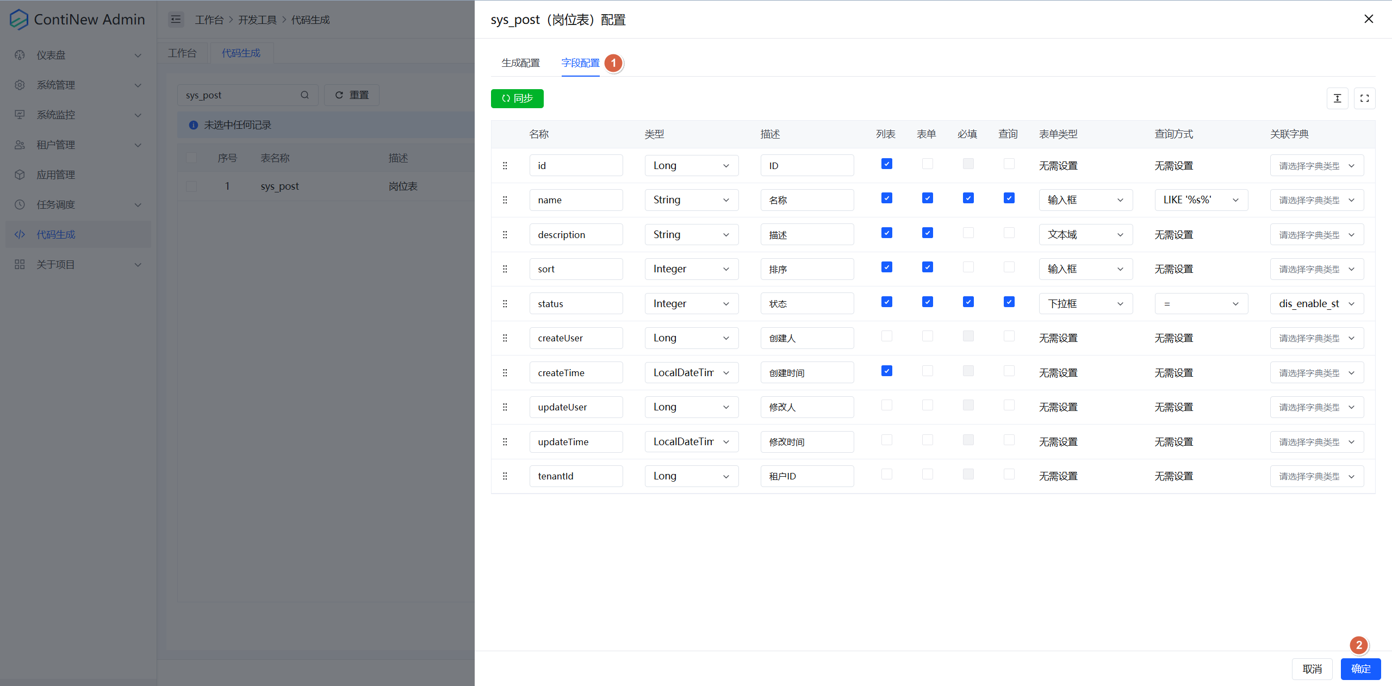Screen dimensions: 1392x686
Task: Expand the 系统管理 sidebar menu
Action: [78, 85]
